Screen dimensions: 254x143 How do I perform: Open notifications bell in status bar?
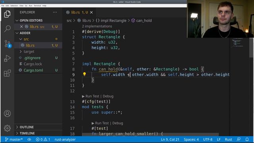point(247,139)
